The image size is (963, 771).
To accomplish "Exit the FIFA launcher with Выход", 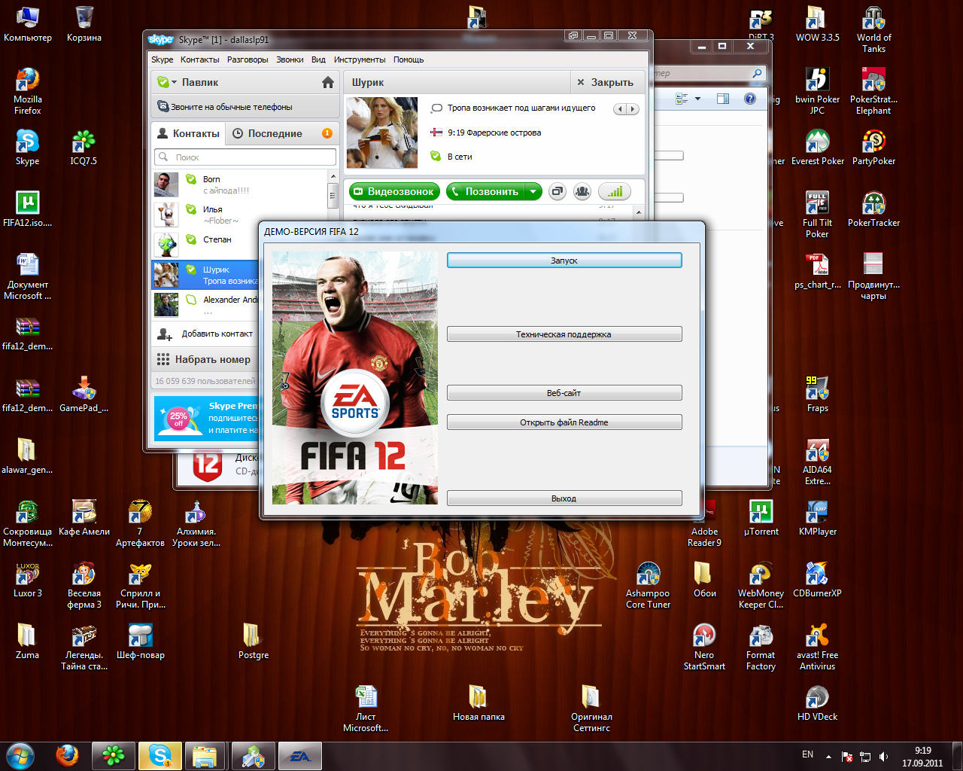I will click(564, 498).
